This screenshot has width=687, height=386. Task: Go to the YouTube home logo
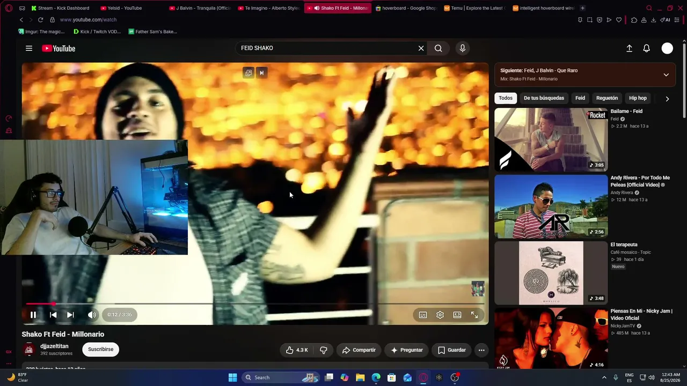pyautogui.click(x=59, y=48)
